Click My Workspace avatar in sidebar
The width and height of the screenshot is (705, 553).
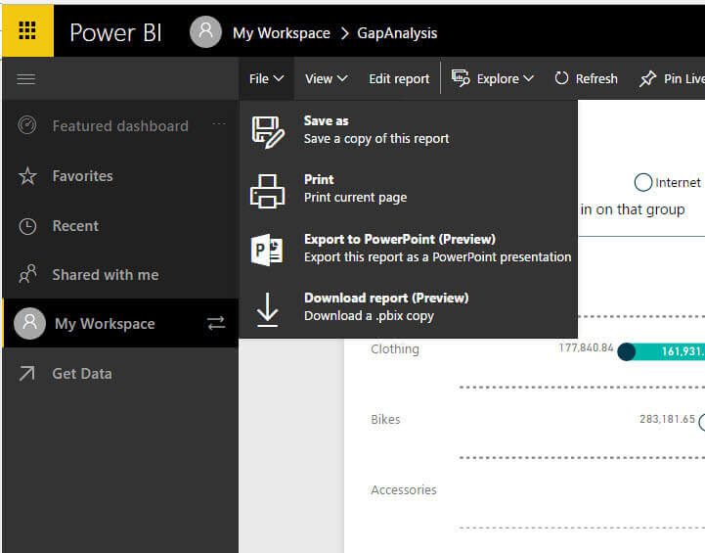[29, 323]
